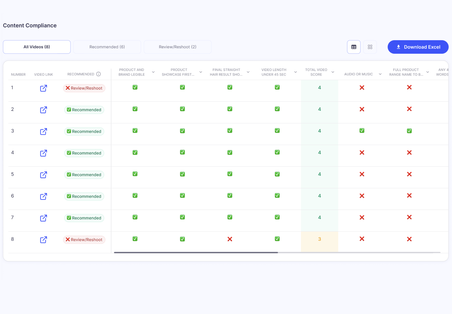Open video link for row 5

(x=44, y=175)
